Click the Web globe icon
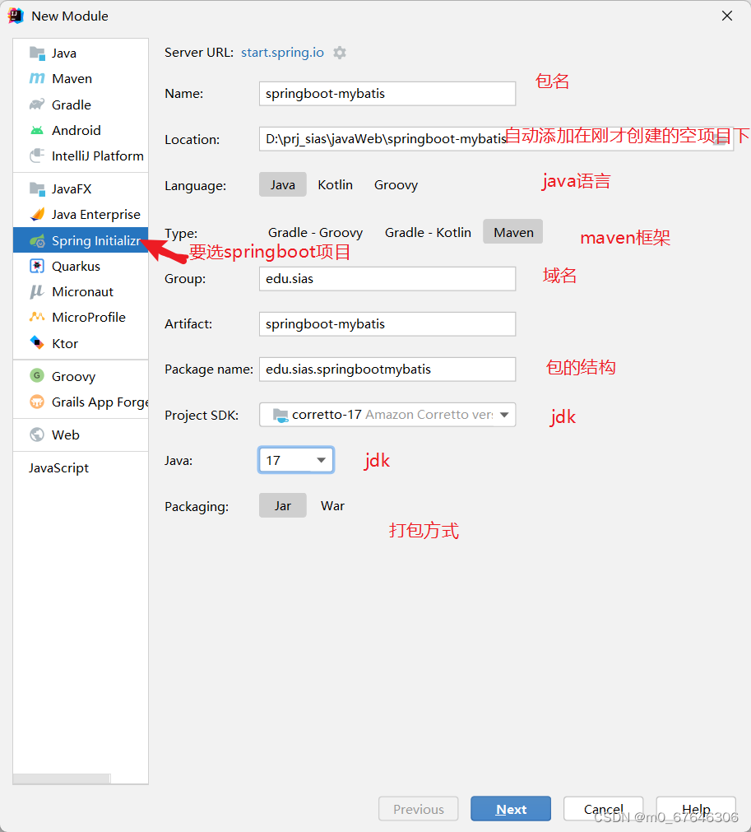The width and height of the screenshot is (751, 832). click(x=37, y=435)
